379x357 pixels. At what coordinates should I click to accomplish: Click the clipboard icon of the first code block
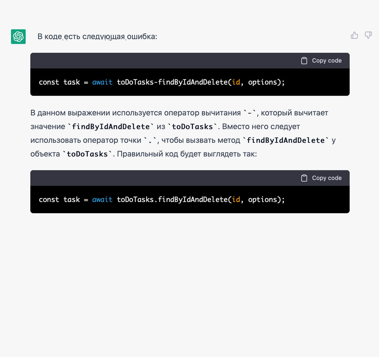304,61
